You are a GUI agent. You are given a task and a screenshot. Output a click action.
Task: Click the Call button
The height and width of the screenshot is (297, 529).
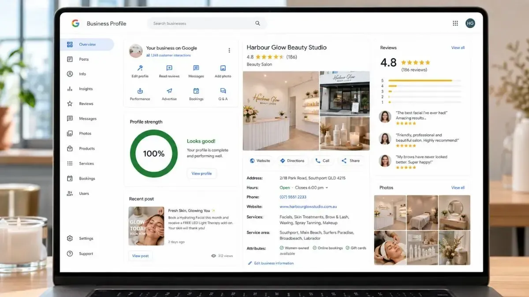click(322, 161)
